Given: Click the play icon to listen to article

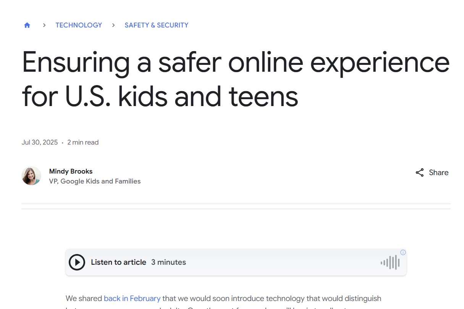Looking at the screenshot, I should tap(77, 262).
